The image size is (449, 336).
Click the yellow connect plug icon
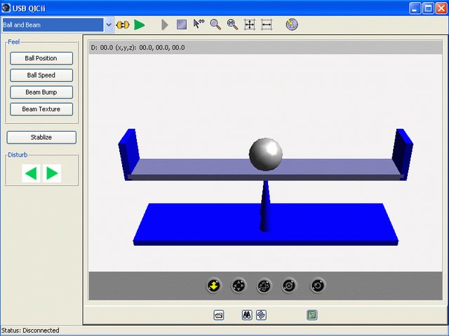[x=123, y=25]
